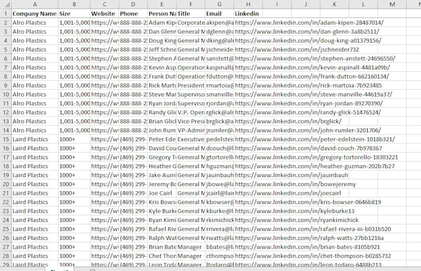Image resolution: width=421 pixels, height=271 pixels.
Task: Open the bowejeremy LinkedIn link
Action: (x=295, y=184)
